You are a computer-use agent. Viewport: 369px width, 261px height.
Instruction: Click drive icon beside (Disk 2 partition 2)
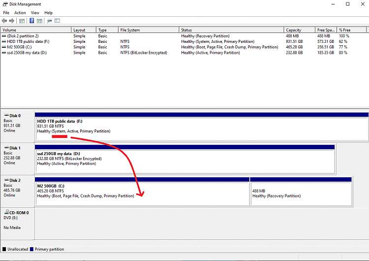(4, 36)
